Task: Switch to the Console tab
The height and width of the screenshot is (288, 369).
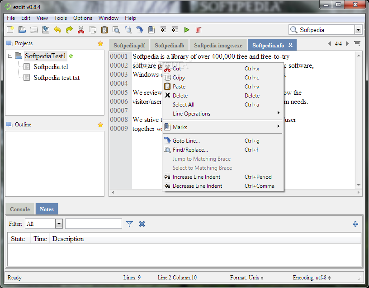Action: [x=20, y=209]
